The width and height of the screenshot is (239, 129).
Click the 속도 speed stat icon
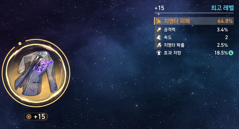pyautogui.click(x=159, y=37)
